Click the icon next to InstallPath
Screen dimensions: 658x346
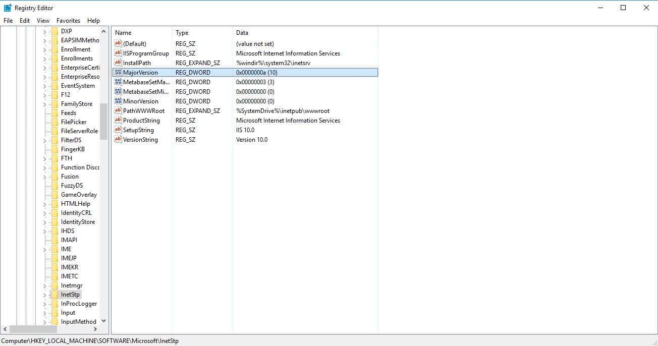tap(118, 63)
